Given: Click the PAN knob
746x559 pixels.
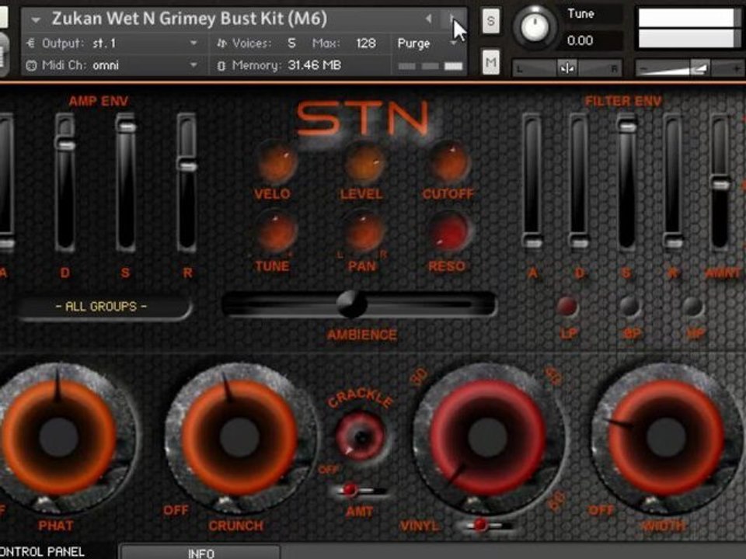Looking at the screenshot, I should (x=364, y=234).
